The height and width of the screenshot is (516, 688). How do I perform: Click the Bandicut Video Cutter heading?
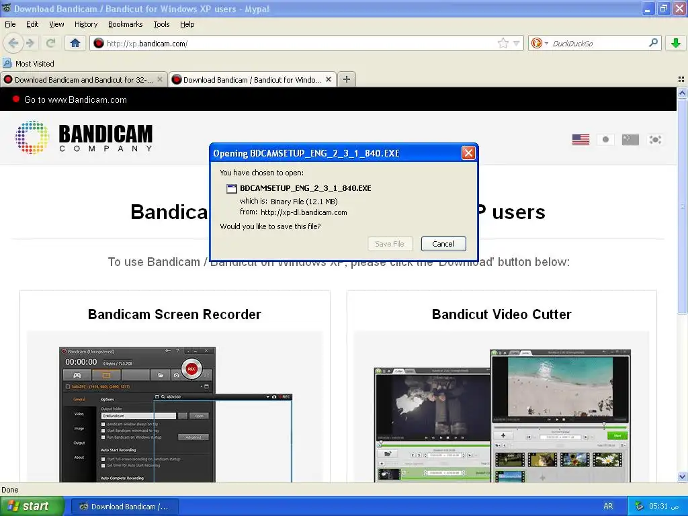(x=501, y=314)
